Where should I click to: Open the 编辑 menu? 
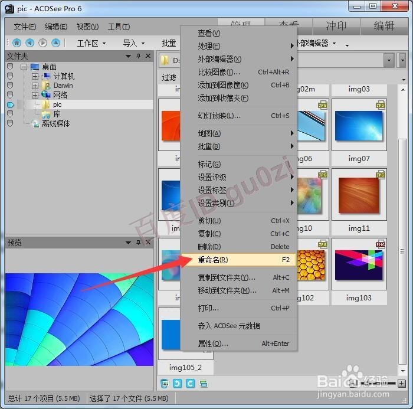56,27
